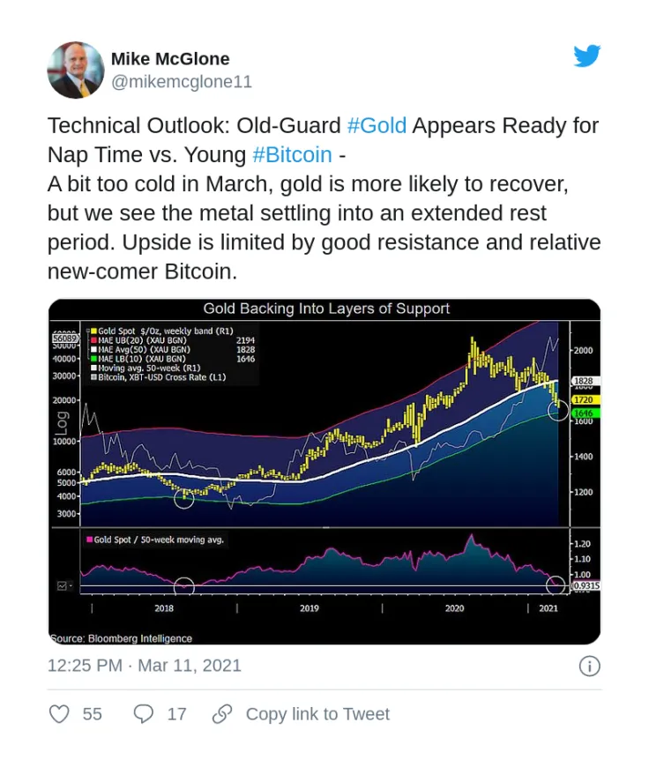Image resolution: width=649 pixels, height=767 pixels.
Task: Select the #Gold hashtag
Action: pos(377,126)
